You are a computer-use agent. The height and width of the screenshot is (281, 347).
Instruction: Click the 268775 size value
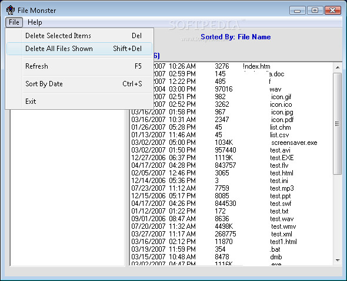tap(225, 234)
